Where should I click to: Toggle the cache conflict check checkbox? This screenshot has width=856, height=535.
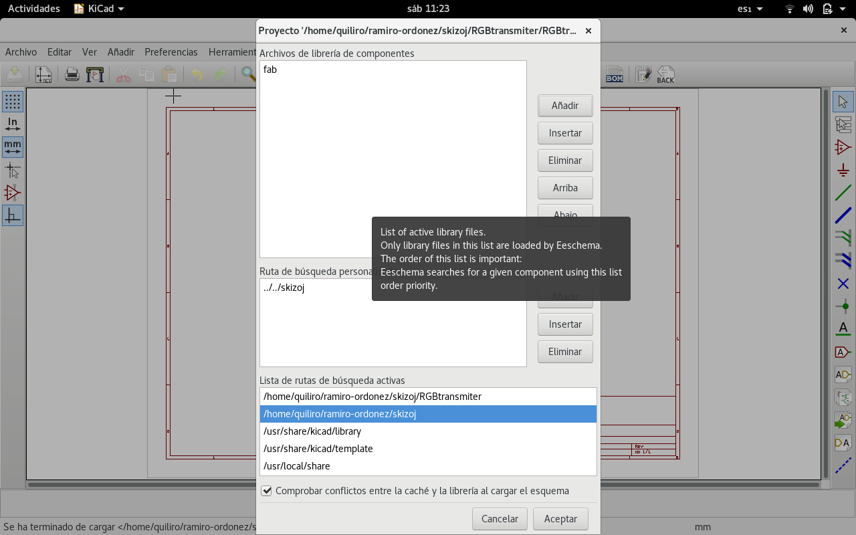click(266, 491)
